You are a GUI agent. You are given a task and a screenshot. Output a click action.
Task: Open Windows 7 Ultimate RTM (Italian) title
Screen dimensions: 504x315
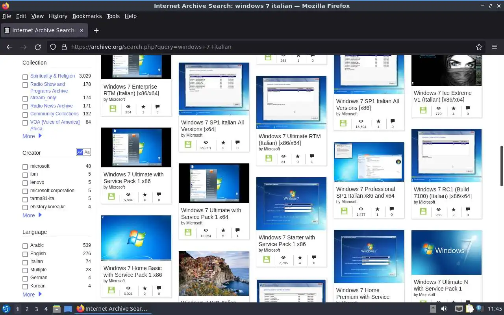point(289,139)
